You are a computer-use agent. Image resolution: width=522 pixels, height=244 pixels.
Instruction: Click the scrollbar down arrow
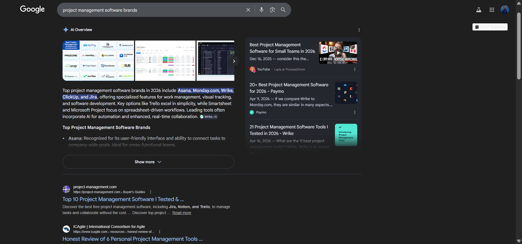(519, 241)
